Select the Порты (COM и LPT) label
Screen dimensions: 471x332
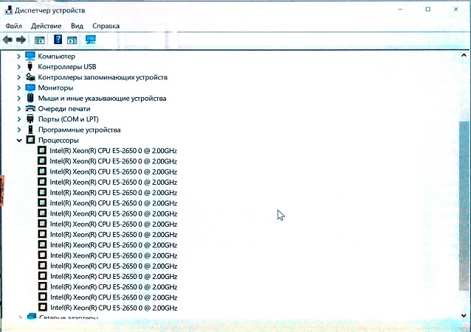click(x=68, y=119)
